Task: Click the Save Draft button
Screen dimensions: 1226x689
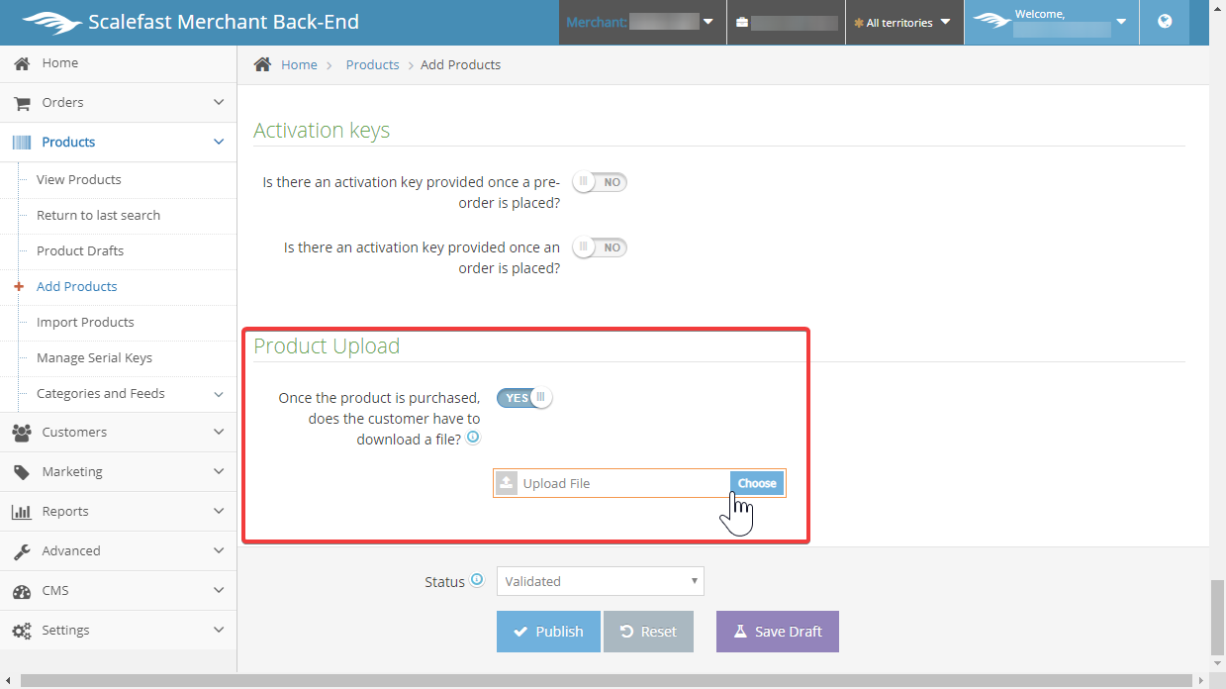Action: 777,632
